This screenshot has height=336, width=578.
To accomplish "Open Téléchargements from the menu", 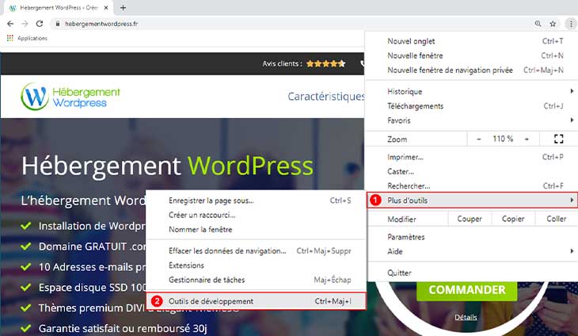I will pyautogui.click(x=472, y=106).
